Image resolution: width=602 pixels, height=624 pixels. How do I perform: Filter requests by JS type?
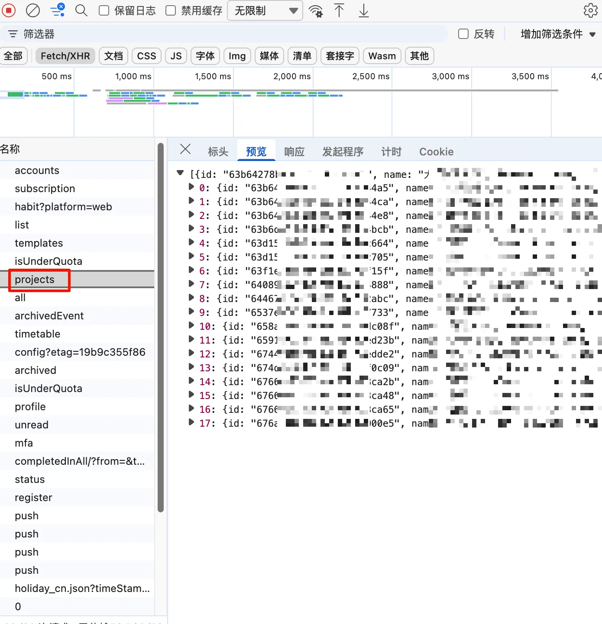(176, 56)
